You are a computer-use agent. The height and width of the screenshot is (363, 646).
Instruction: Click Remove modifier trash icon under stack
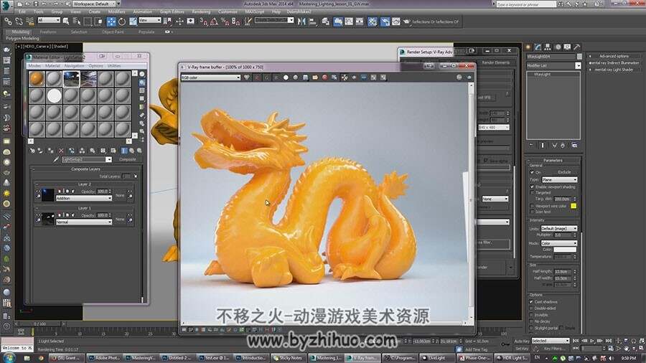[x=563, y=146]
